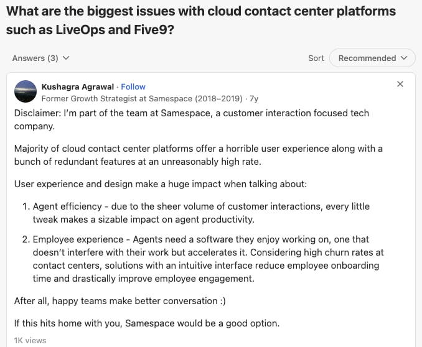Click the chevron beside Answers (3)

tap(66, 58)
